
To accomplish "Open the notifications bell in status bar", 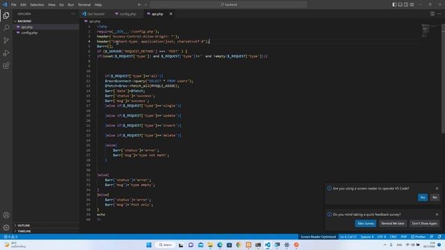I will (x=439, y=237).
